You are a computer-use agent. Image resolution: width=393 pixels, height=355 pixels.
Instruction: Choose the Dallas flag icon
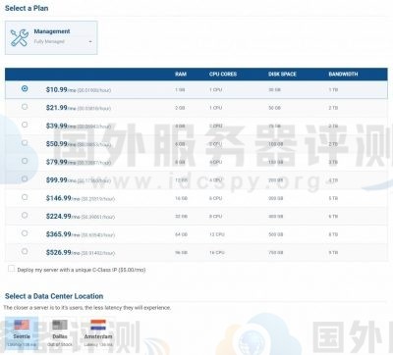click(60, 326)
